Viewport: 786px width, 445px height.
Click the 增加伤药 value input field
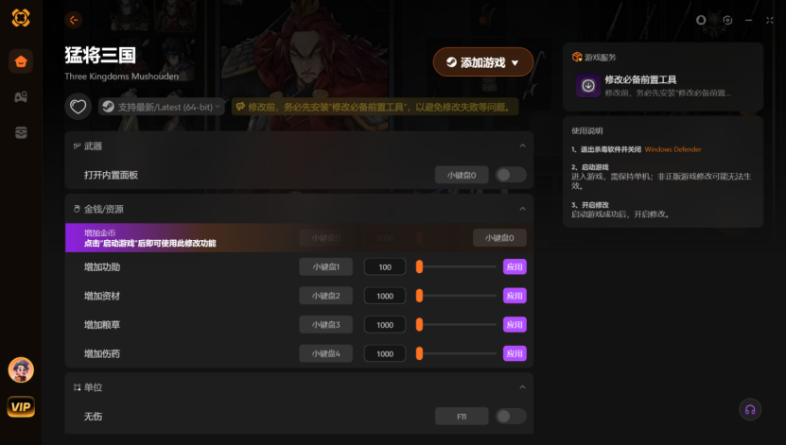coord(385,354)
